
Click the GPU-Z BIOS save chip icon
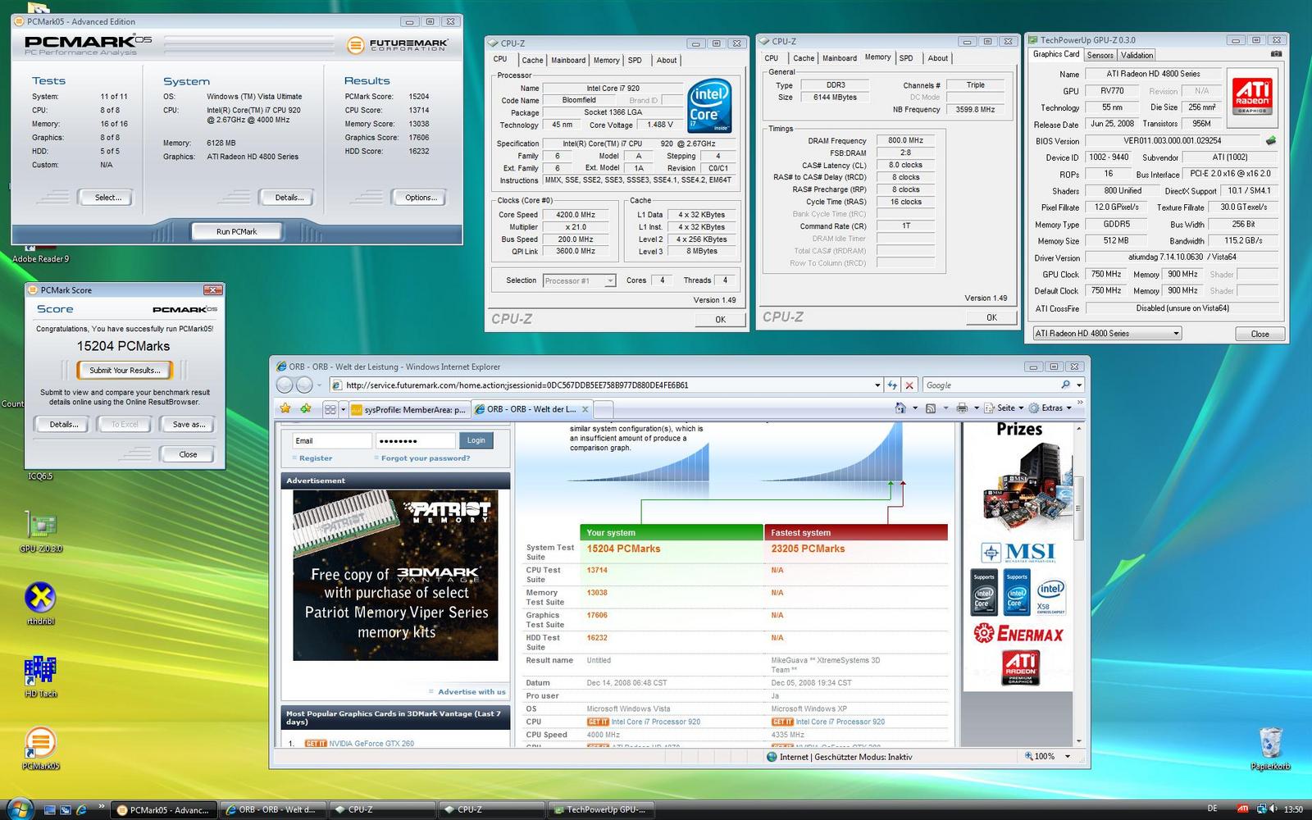[1271, 141]
